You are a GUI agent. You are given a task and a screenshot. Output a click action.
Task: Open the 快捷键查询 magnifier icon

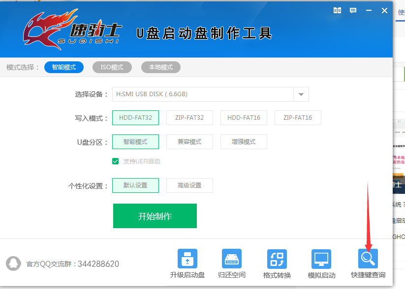tap(368, 259)
